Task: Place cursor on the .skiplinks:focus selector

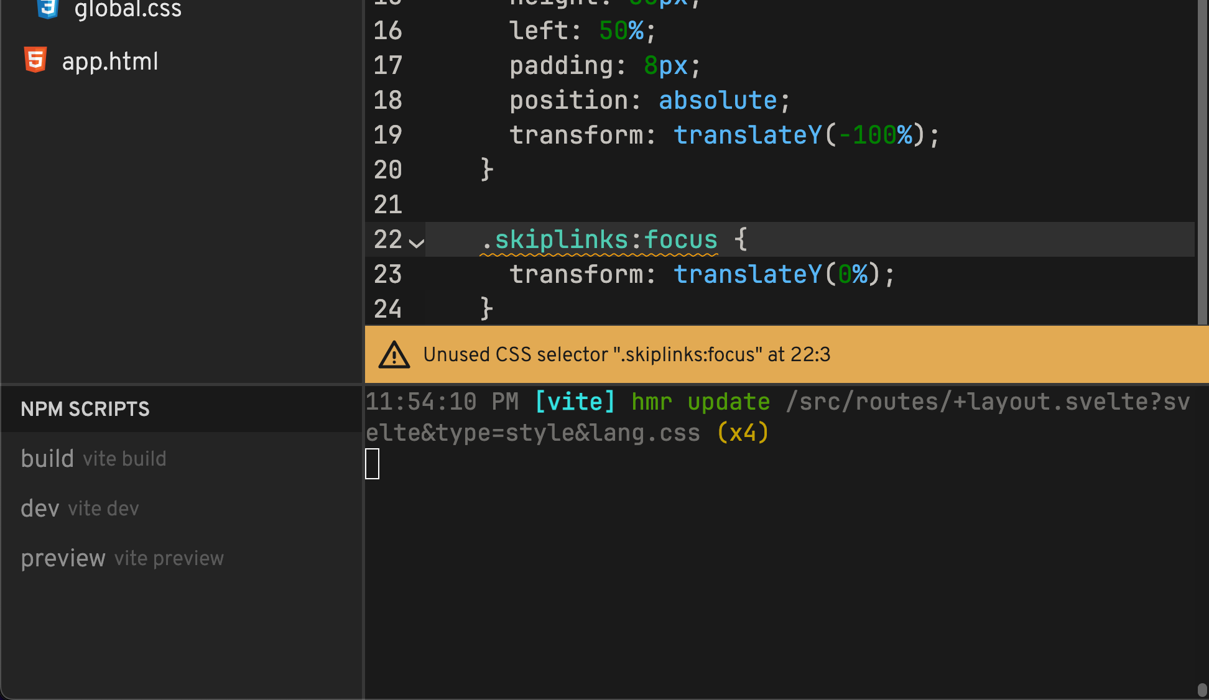Action: pyautogui.click(x=598, y=239)
